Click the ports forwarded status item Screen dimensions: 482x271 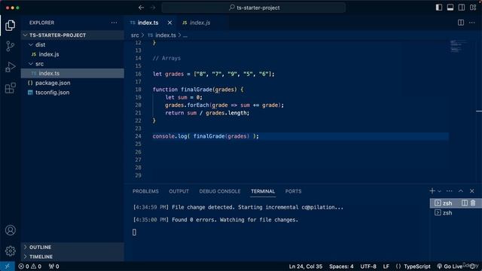(x=53, y=266)
